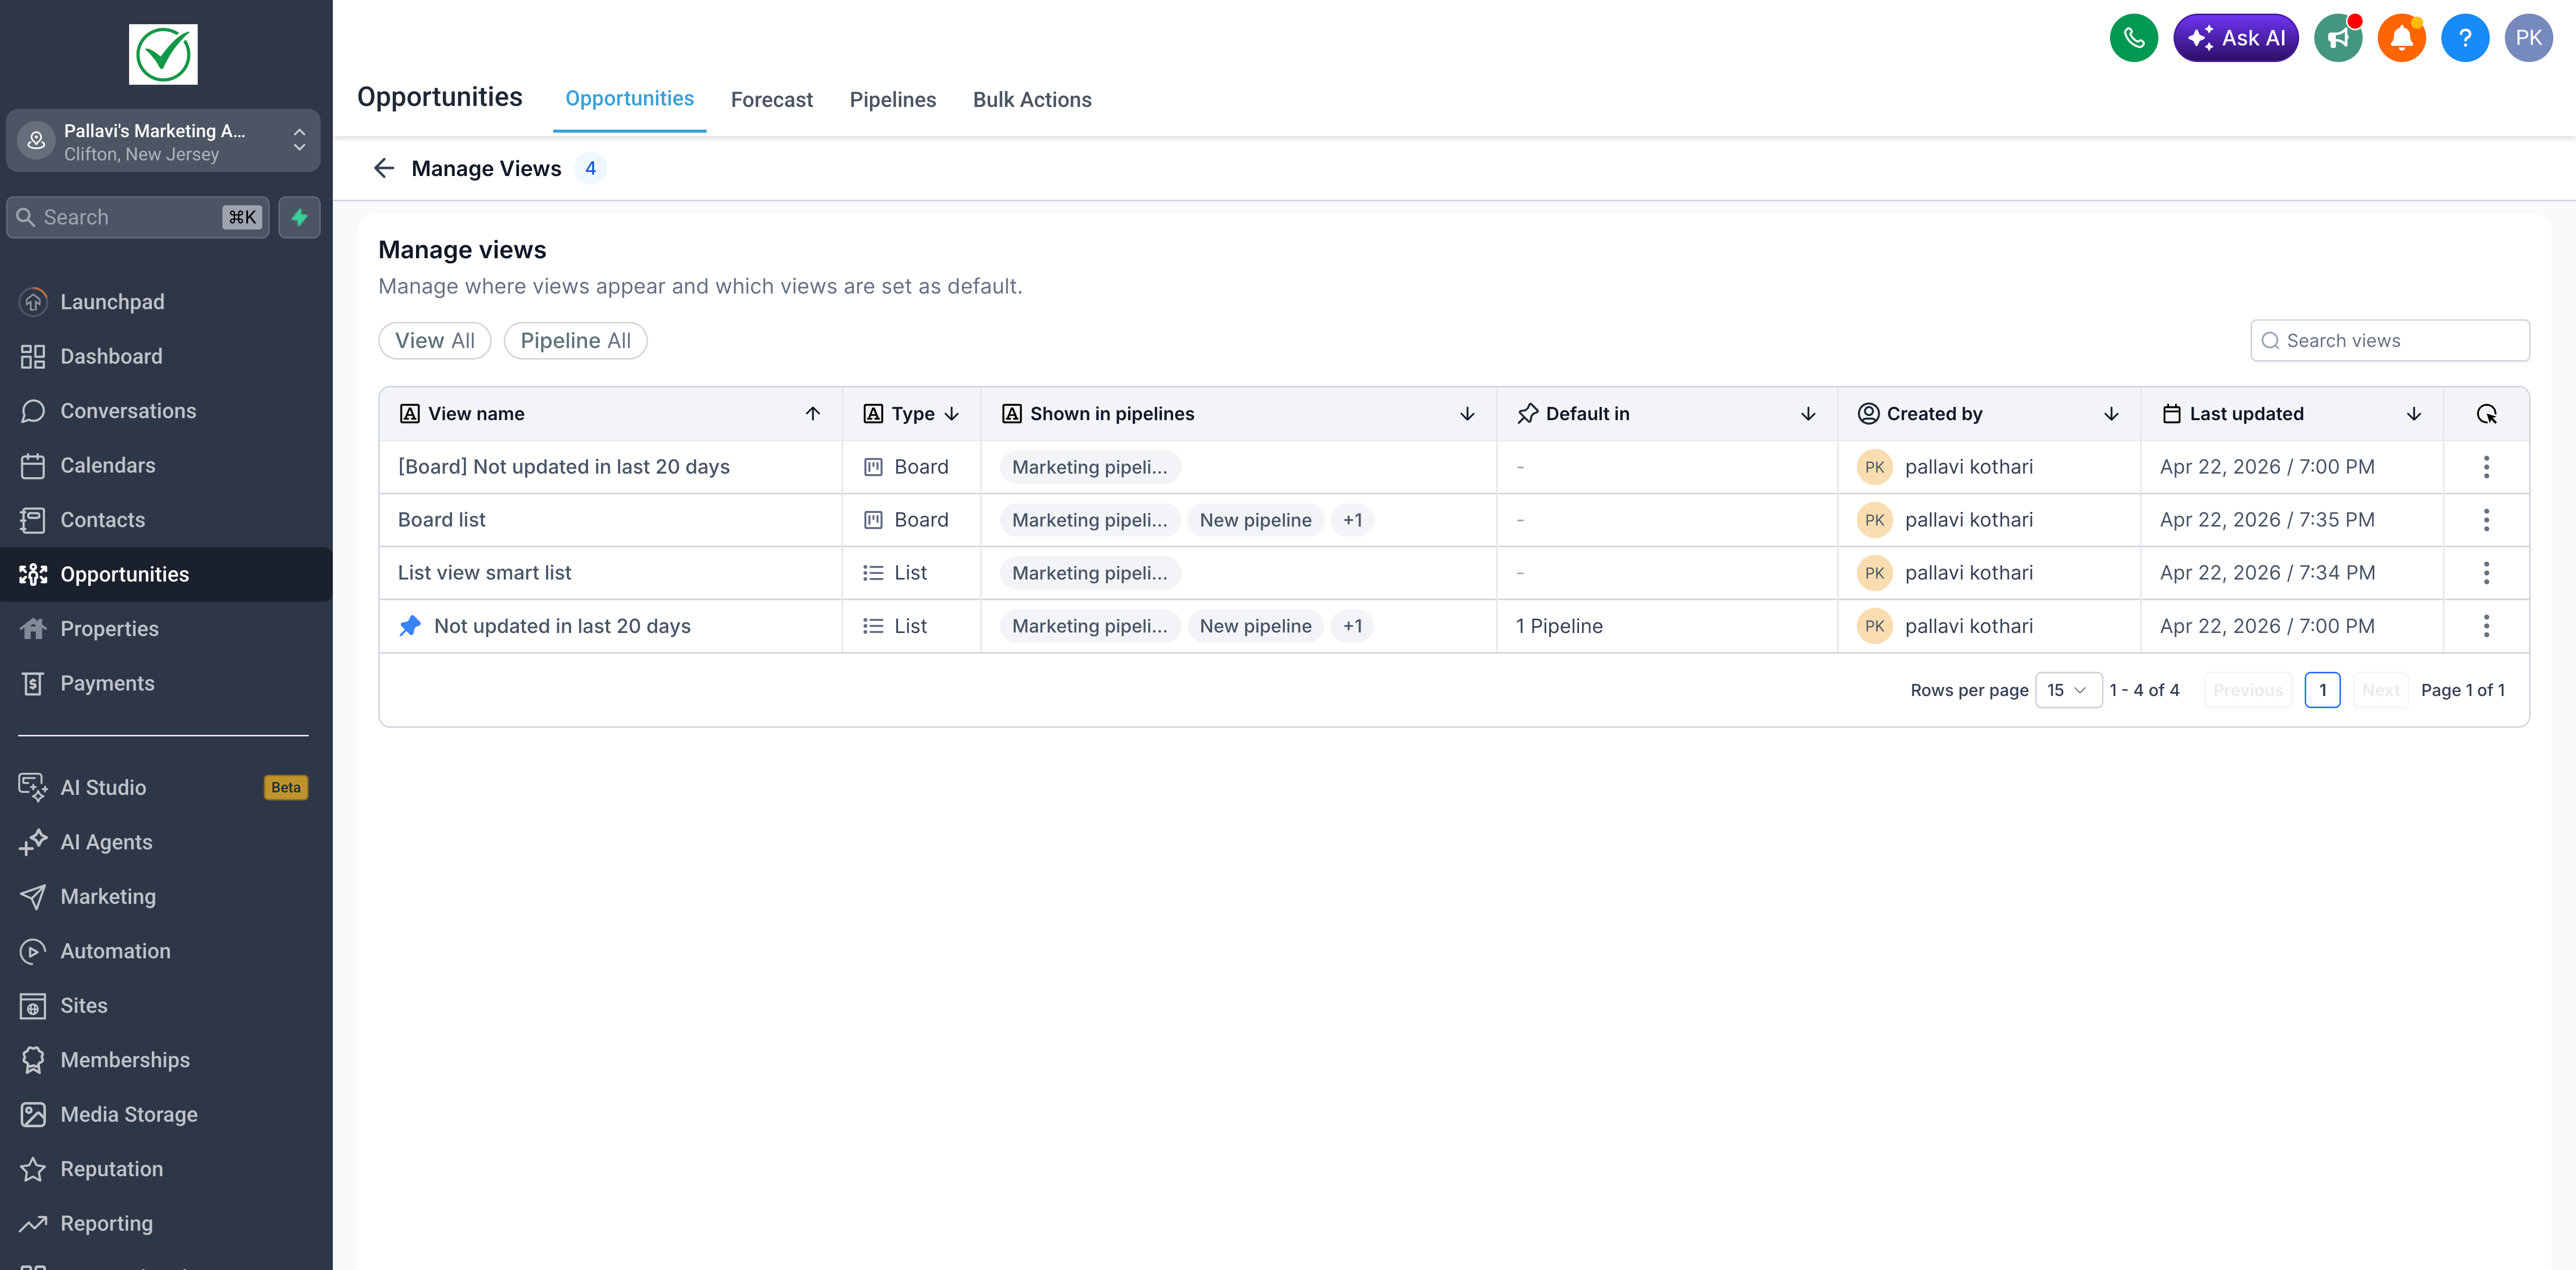Open the Pipeline All filter selector
Image resolution: width=2576 pixels, height=1270 pixels.
tap(575, 340)
